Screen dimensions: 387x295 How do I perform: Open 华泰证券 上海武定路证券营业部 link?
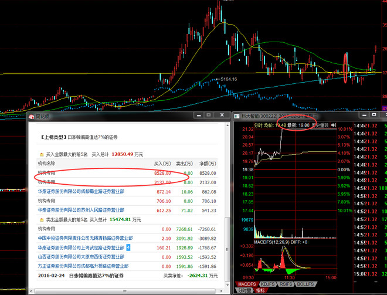point(81,247)
